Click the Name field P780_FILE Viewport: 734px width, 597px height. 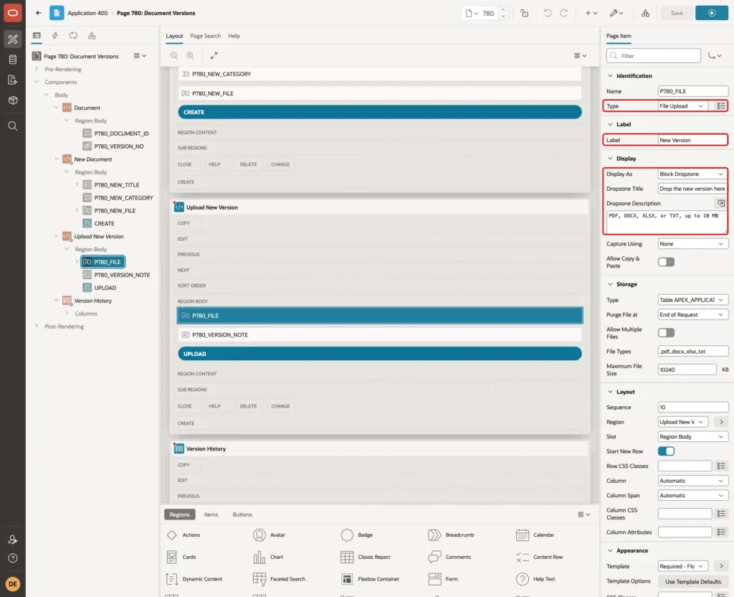click(693, 91)
